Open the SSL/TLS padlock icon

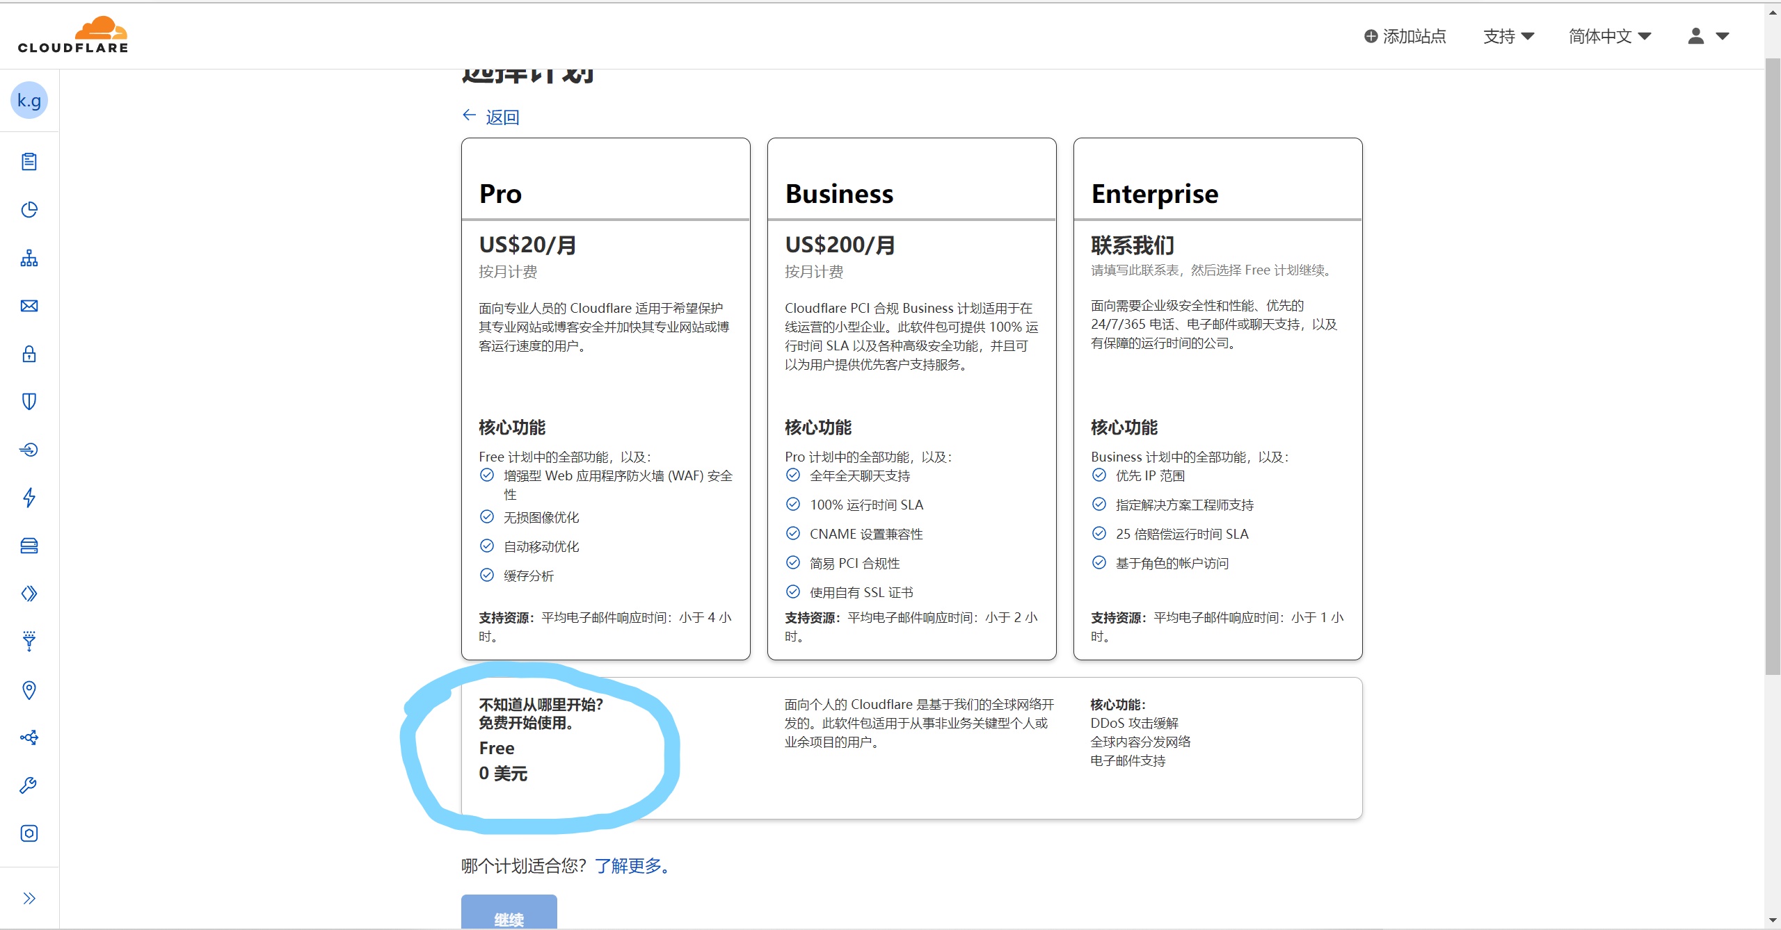pyautogui.click(x=29, y=354)
